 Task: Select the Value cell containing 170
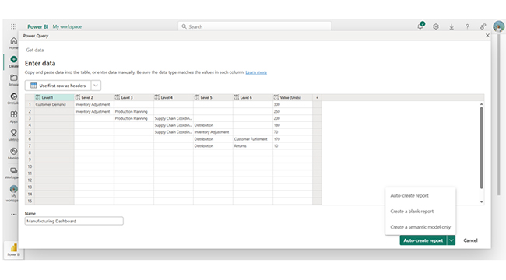pos(293,139)
